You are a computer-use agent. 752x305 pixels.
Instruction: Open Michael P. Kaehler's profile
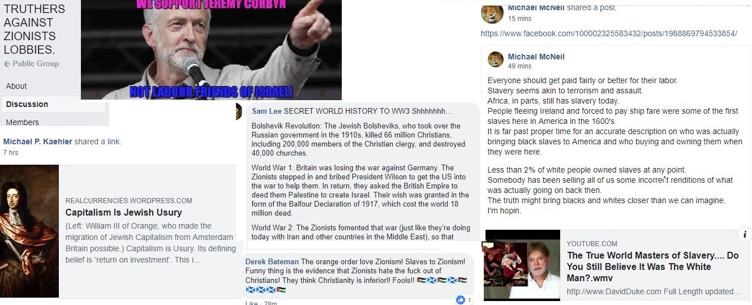click(38, 141)
